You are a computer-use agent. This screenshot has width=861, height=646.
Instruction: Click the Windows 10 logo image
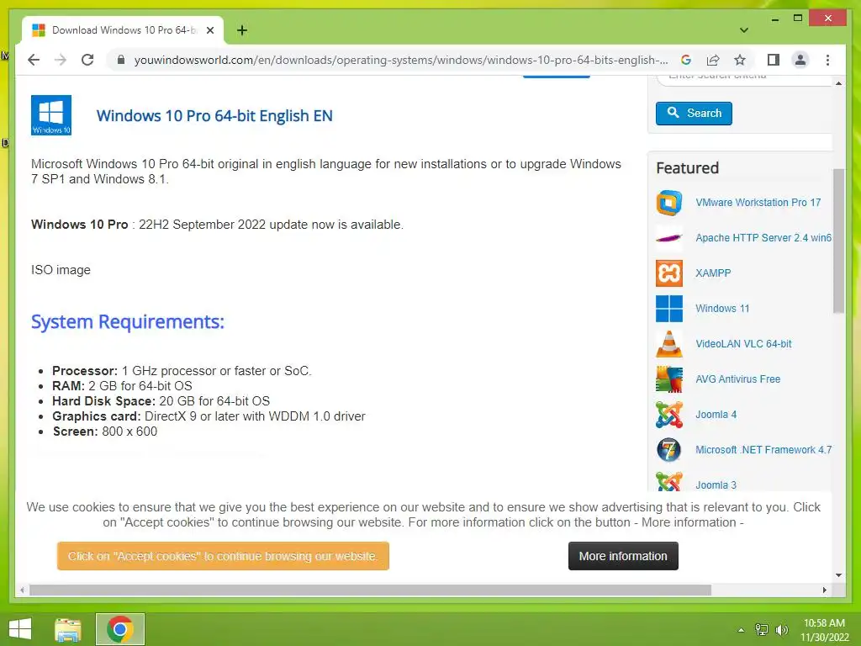tap(51, 115)
